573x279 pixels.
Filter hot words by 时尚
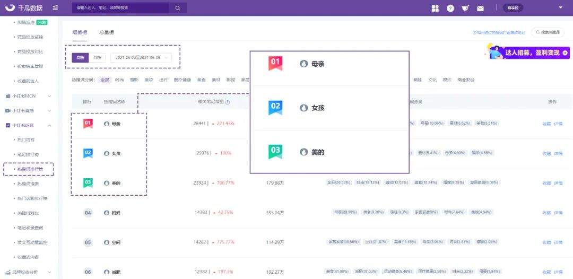[x=119, y=80]
